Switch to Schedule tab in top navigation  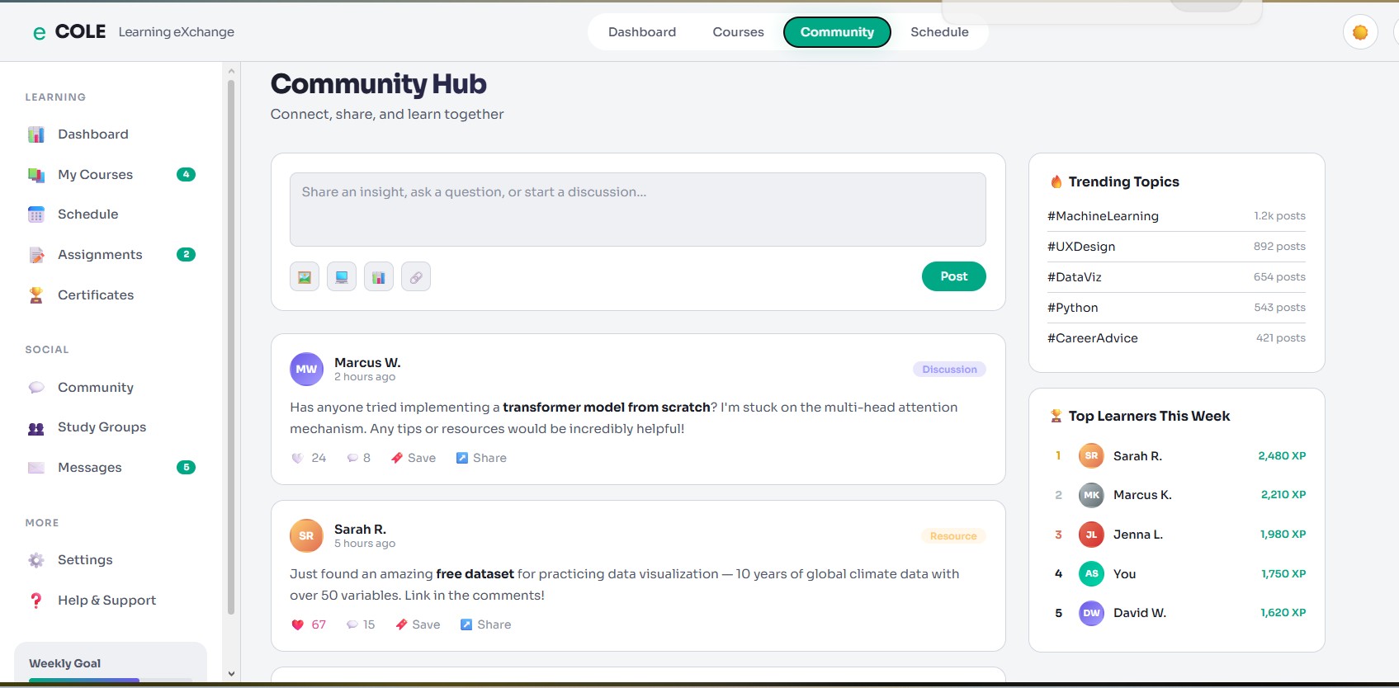tap(939, 32)
